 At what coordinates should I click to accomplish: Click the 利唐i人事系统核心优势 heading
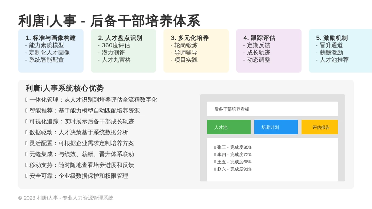coord(65,89)
